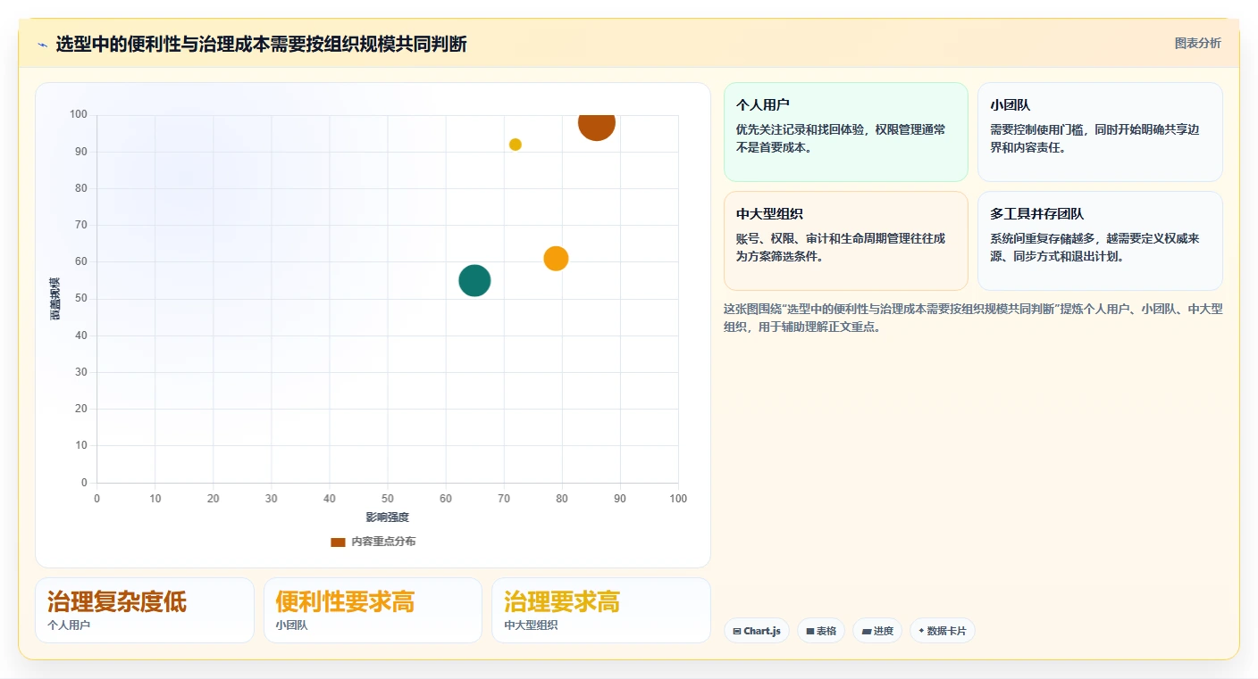
Task: Click the lightning icon beside the title
Action: click(x=43, y=45)
